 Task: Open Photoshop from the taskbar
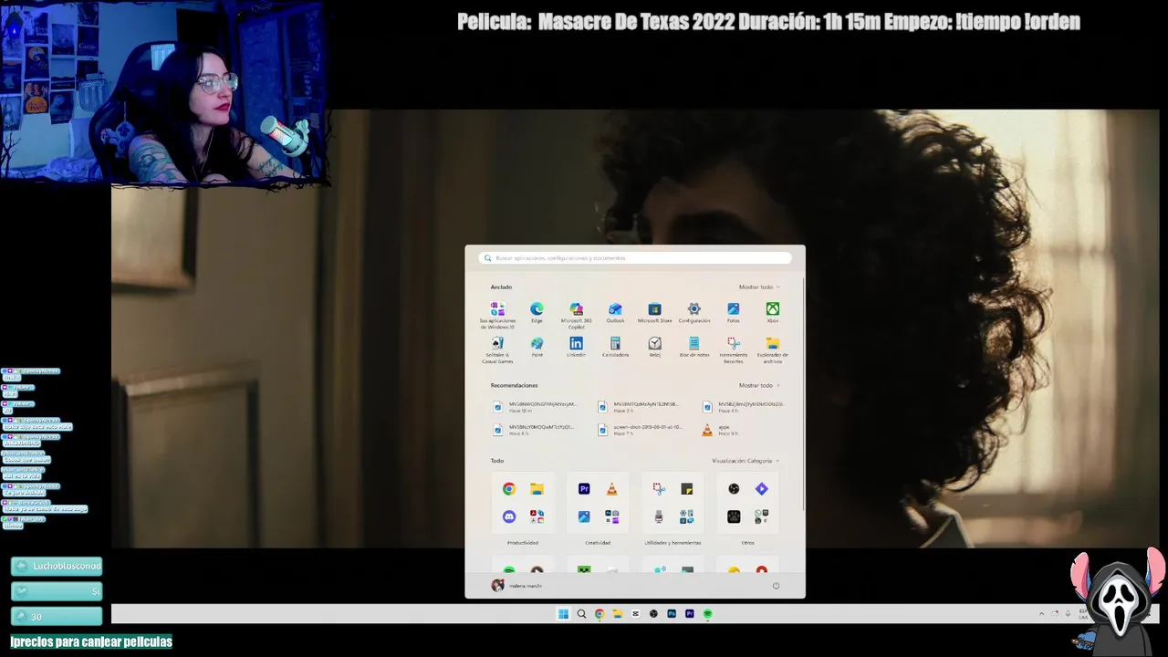coord(672,614)
